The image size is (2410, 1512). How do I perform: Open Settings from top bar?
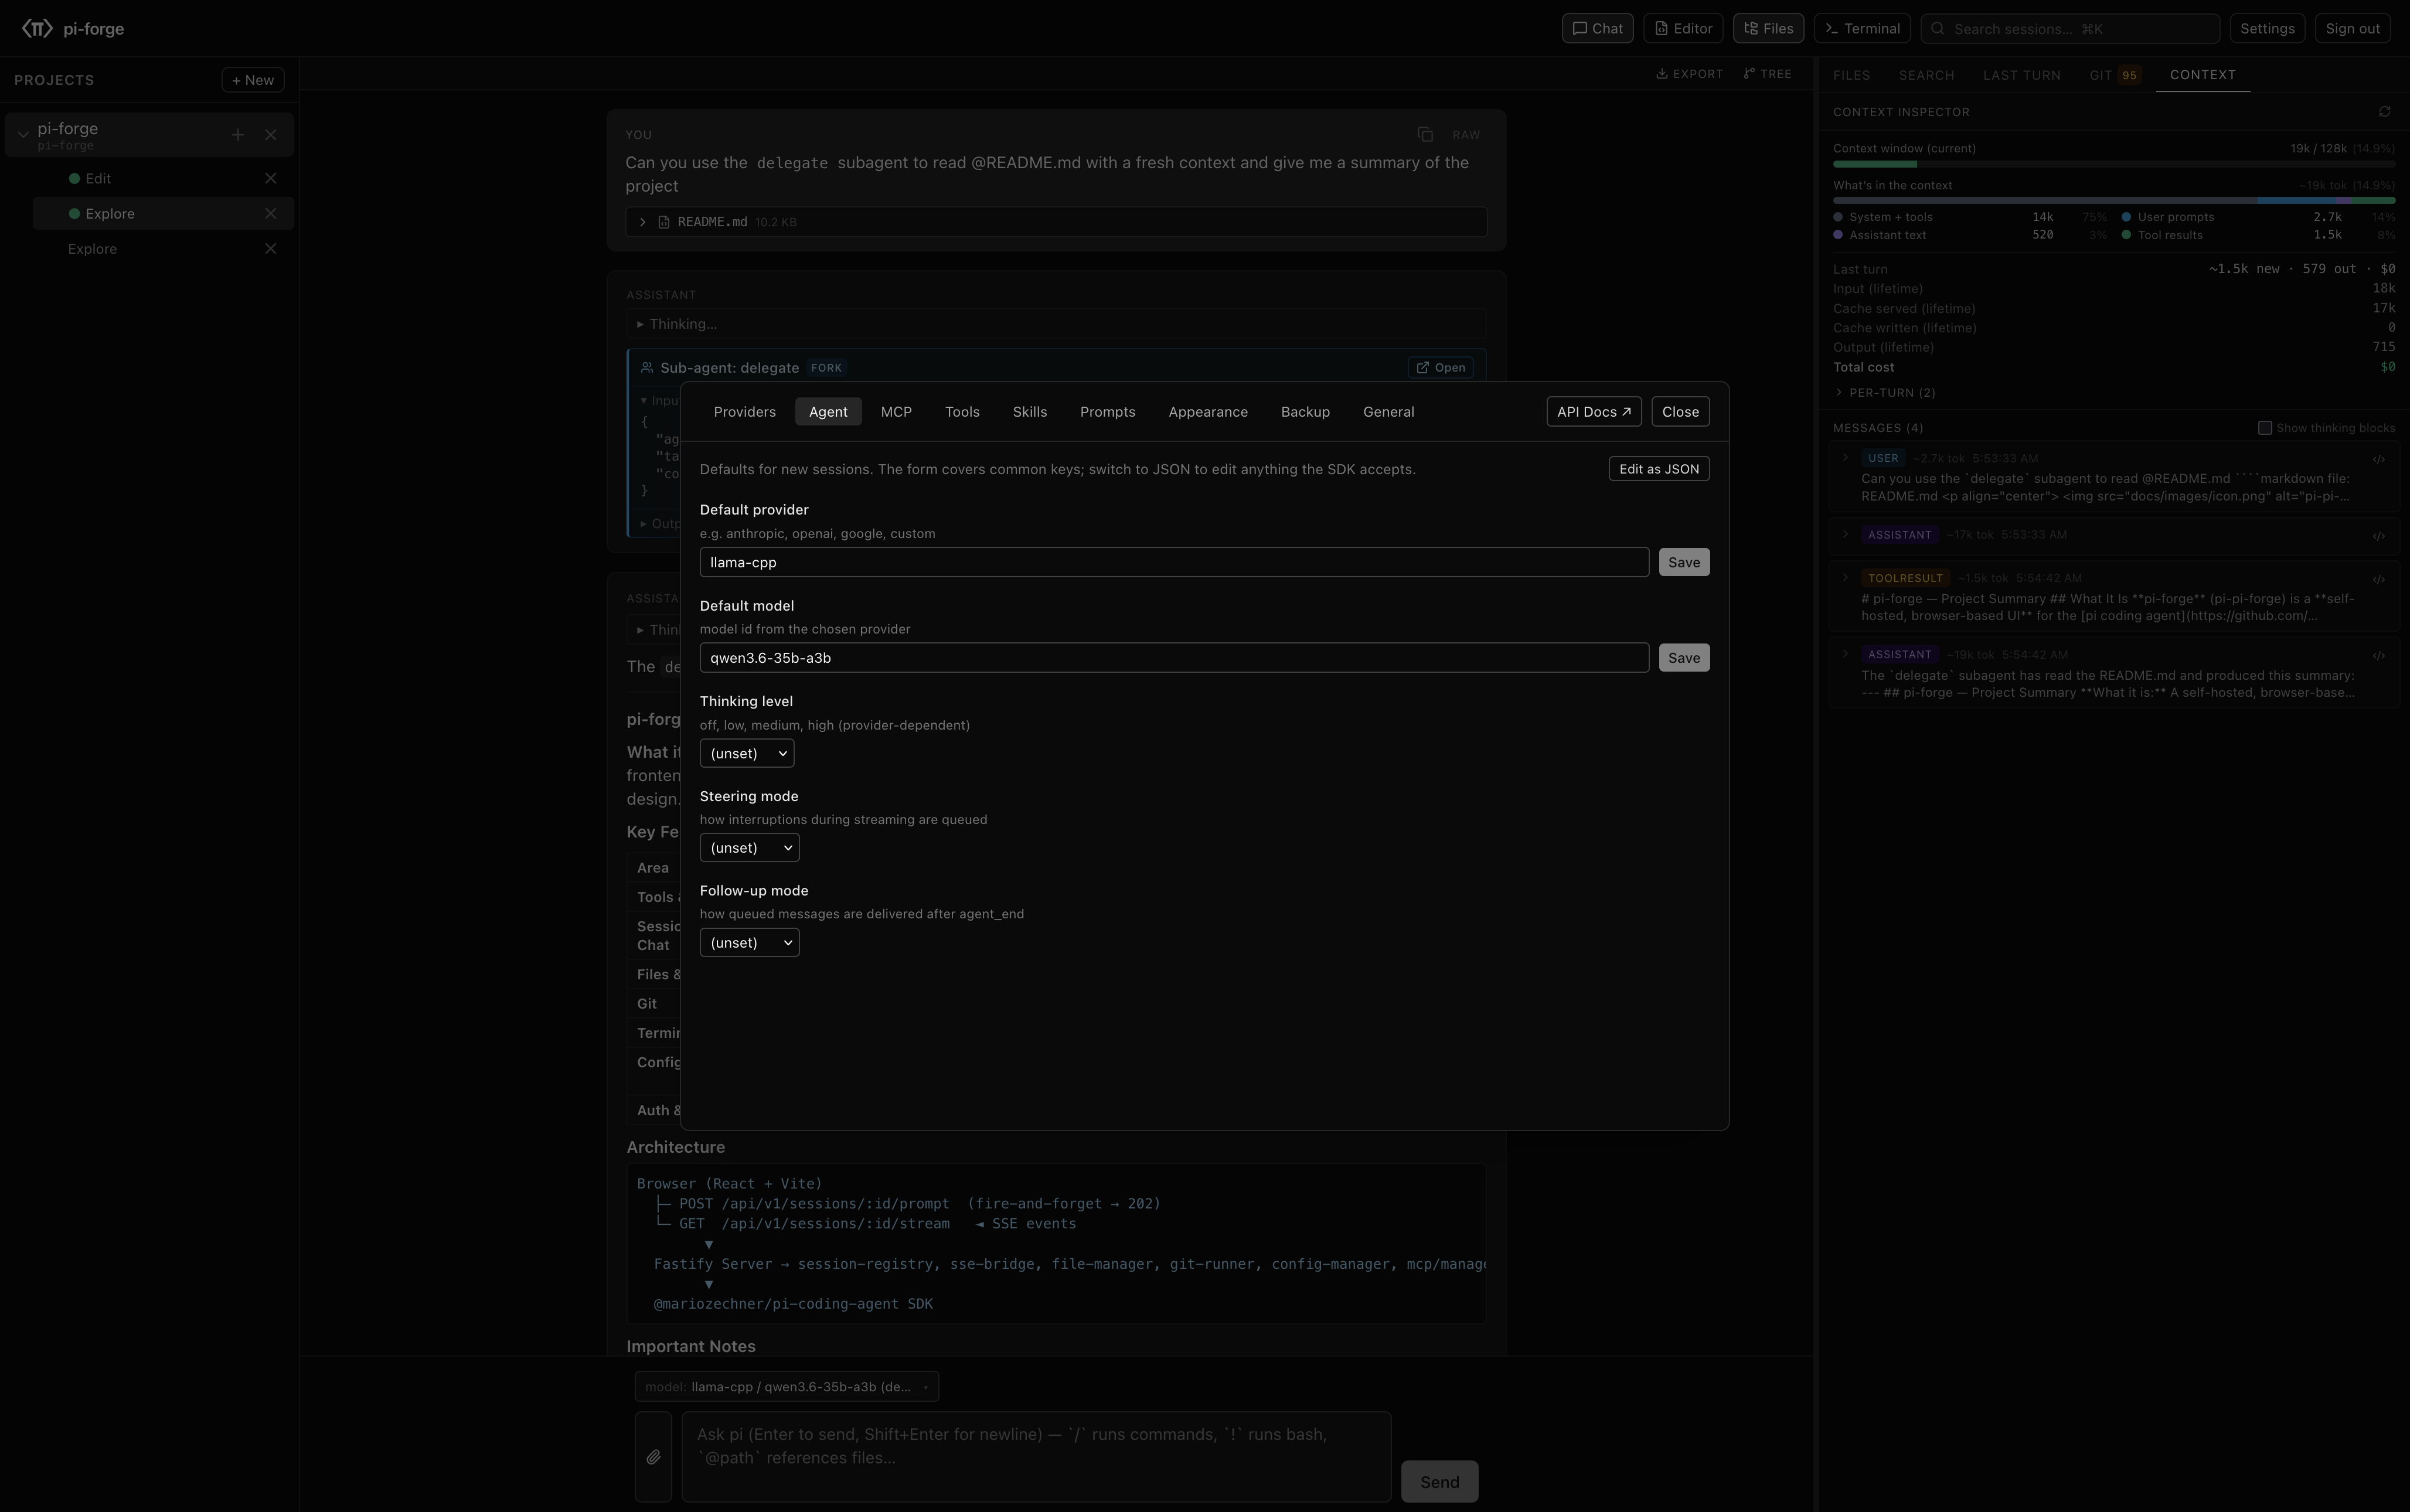(x=2267, y=28)
